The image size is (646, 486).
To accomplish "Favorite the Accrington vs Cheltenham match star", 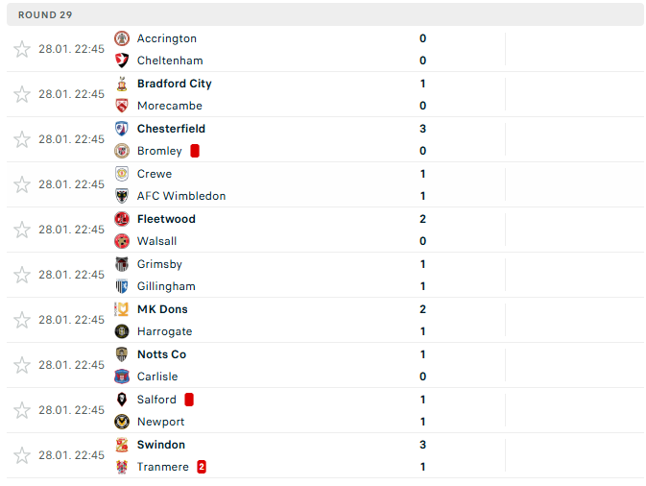I will coord(22,49).
